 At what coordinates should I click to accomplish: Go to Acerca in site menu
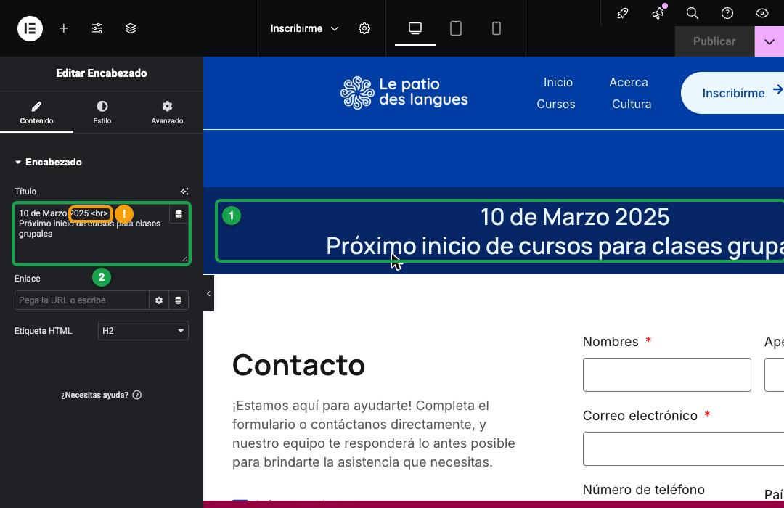(629, 82)
